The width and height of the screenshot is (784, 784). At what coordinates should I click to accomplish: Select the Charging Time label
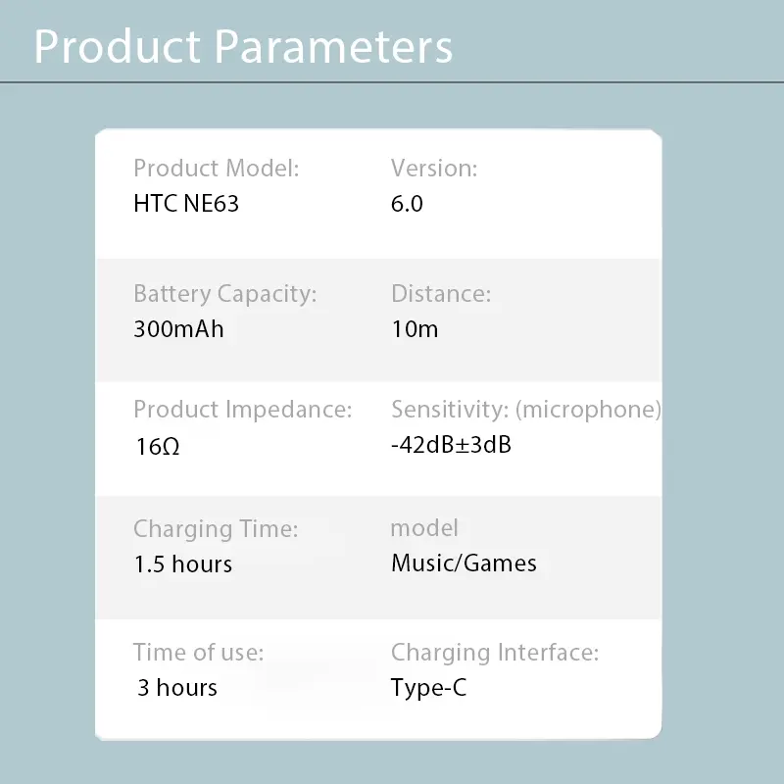(216, 529)
